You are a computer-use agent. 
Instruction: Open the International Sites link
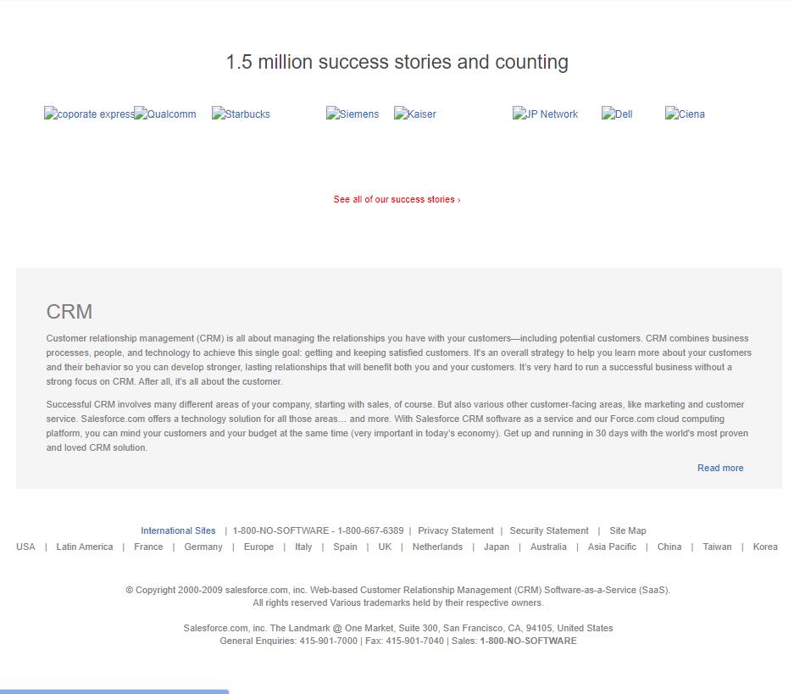coord(178,531)
